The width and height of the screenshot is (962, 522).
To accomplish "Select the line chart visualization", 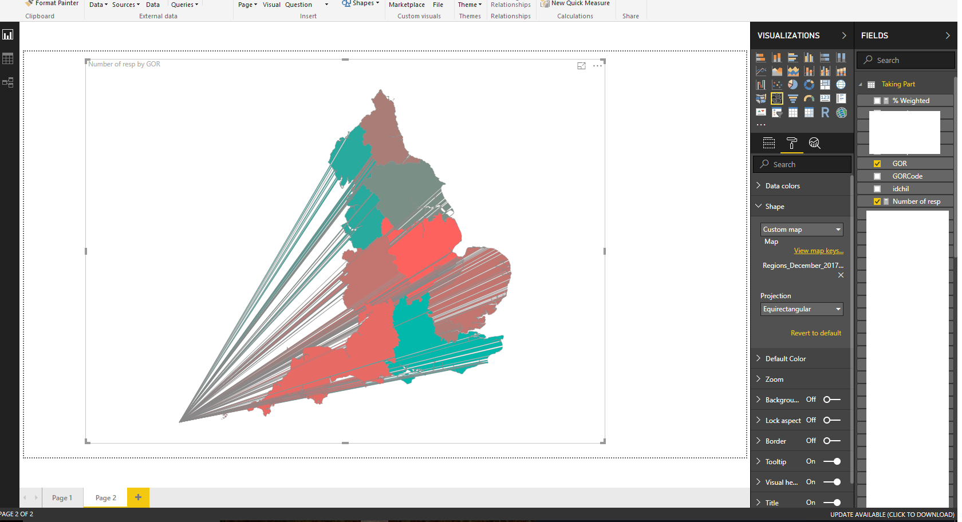I will 761,71.
